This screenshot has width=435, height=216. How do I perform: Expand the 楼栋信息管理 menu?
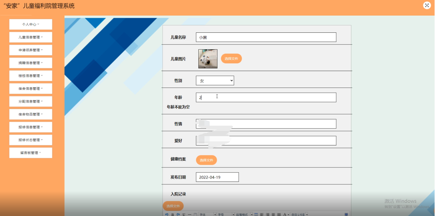(31, 75)
